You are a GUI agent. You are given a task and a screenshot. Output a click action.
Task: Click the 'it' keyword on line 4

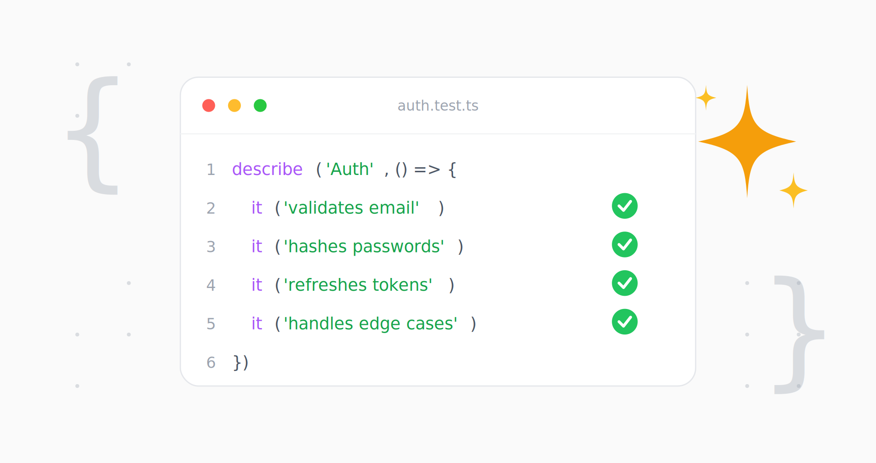click(x=256, y=285)
